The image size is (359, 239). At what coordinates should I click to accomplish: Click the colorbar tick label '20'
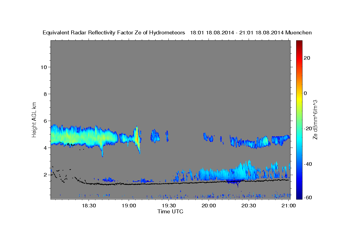point(307,58)
